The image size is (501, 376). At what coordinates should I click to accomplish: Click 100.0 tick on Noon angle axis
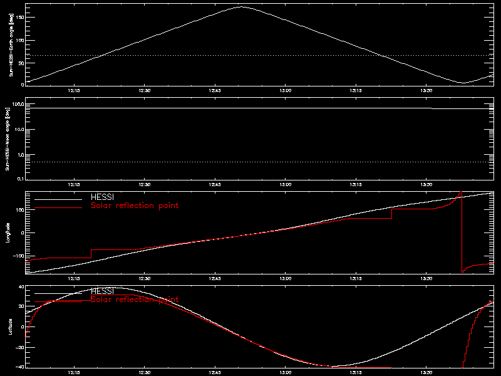pos(18,104)
